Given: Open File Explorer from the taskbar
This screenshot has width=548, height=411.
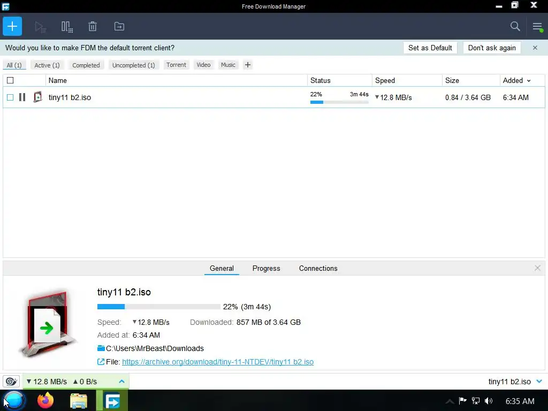Looking at the screenshot, I should tap(79, 401).
